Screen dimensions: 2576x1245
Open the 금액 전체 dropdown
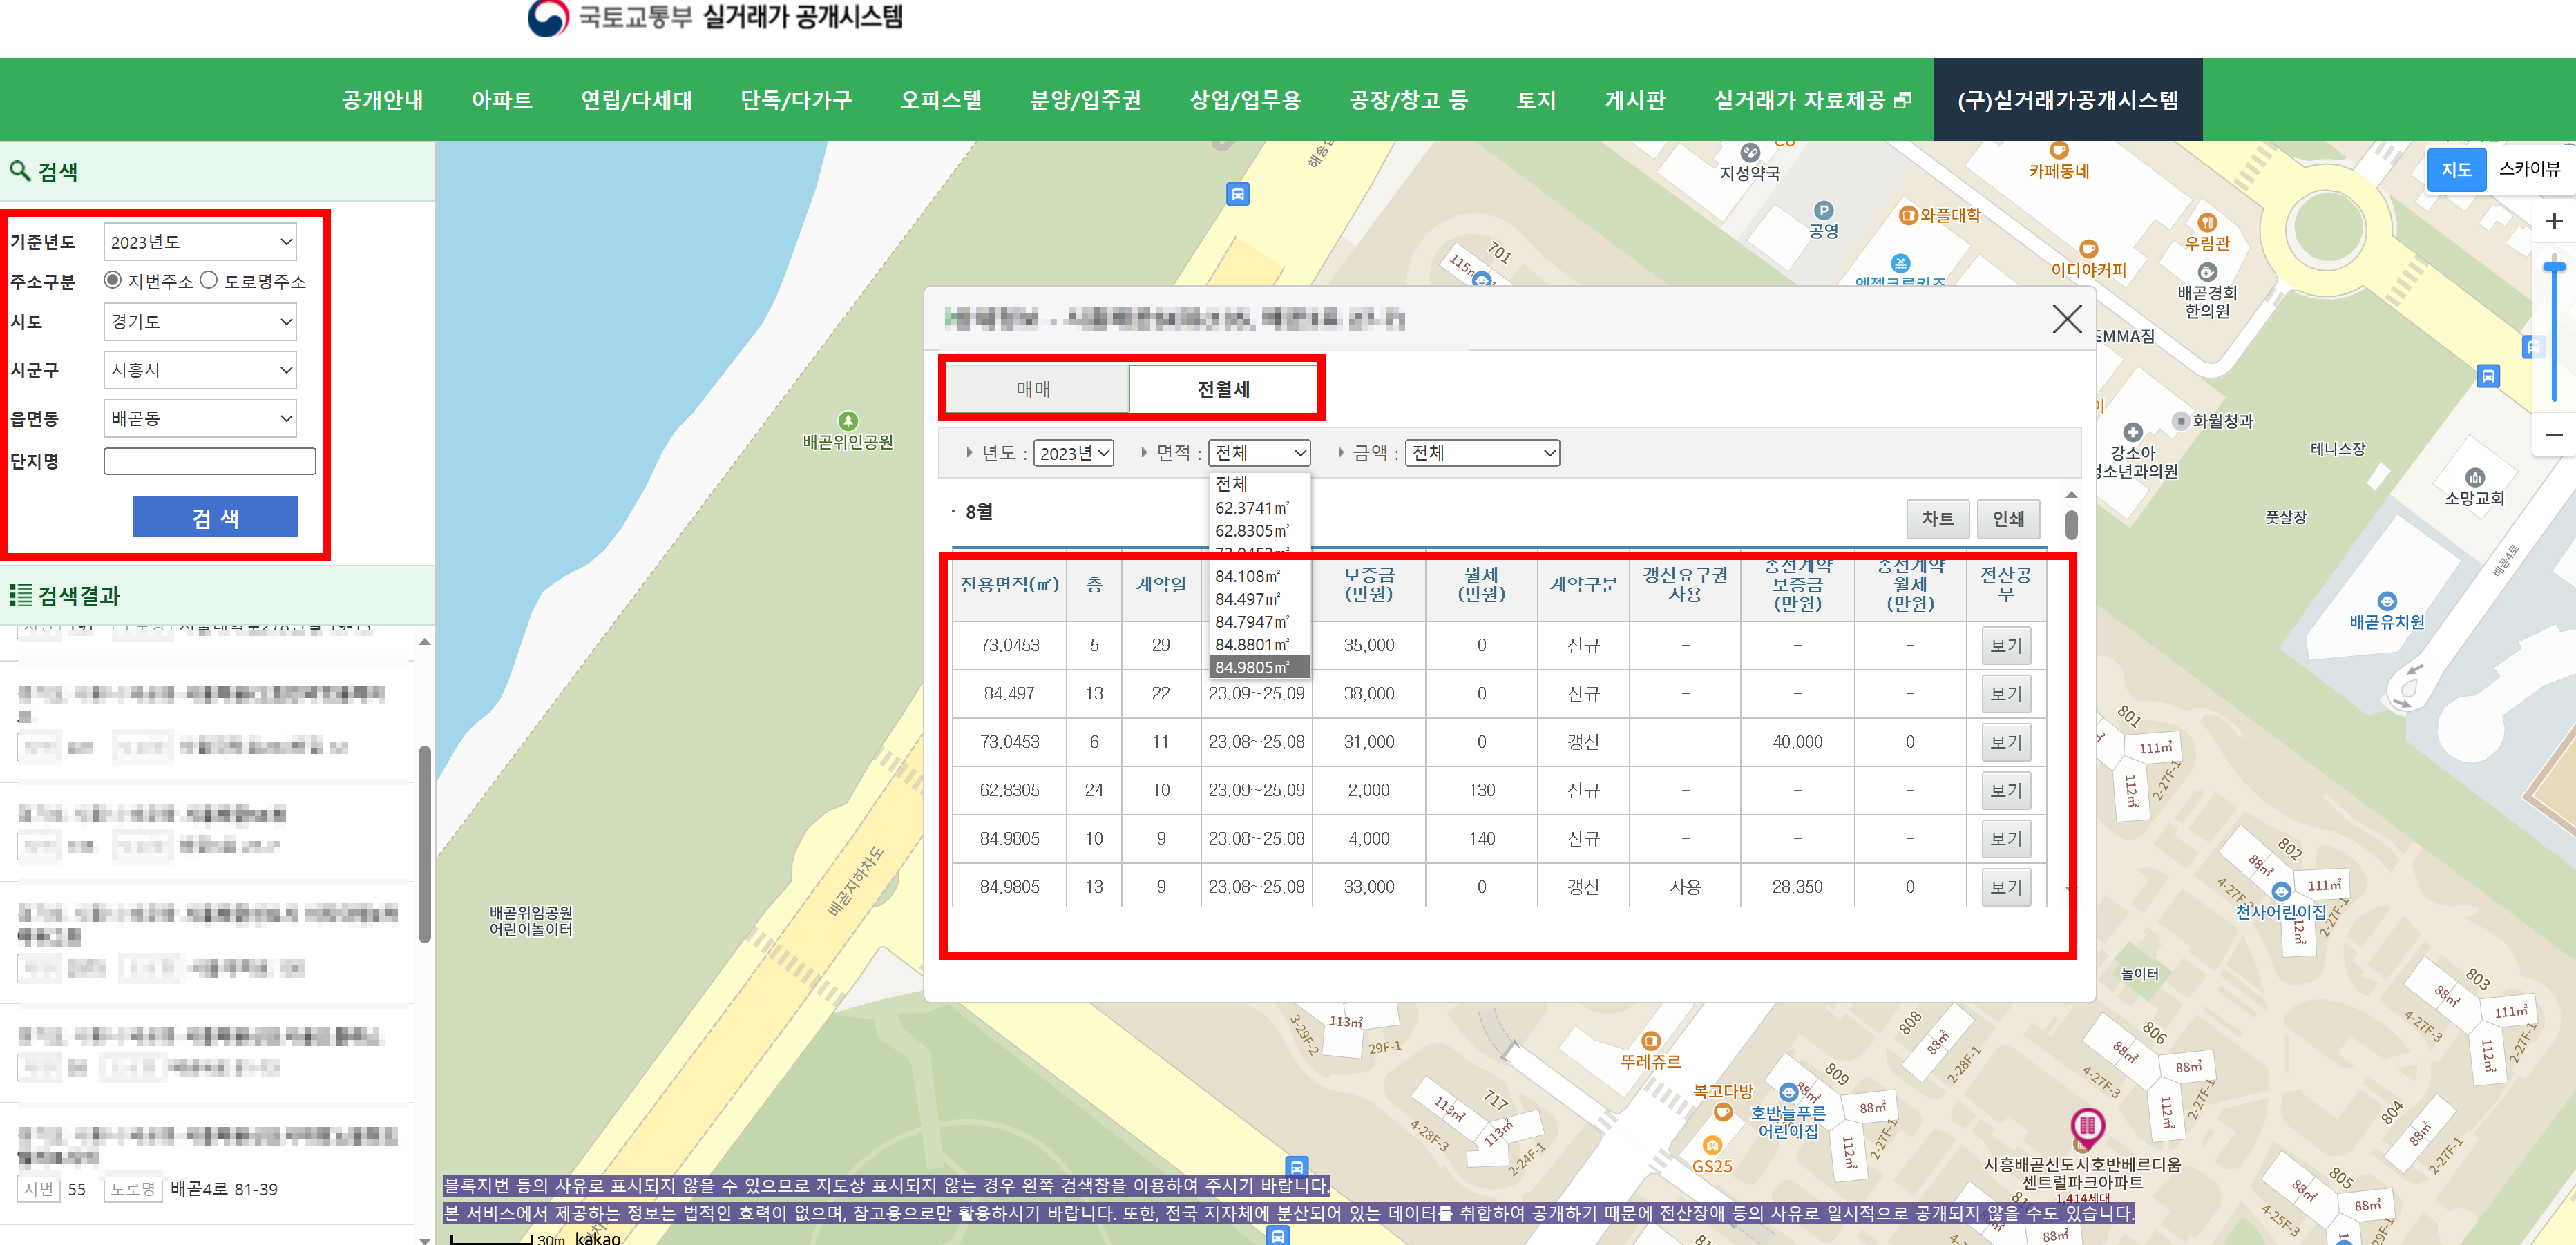click(x=1481, y=453)
